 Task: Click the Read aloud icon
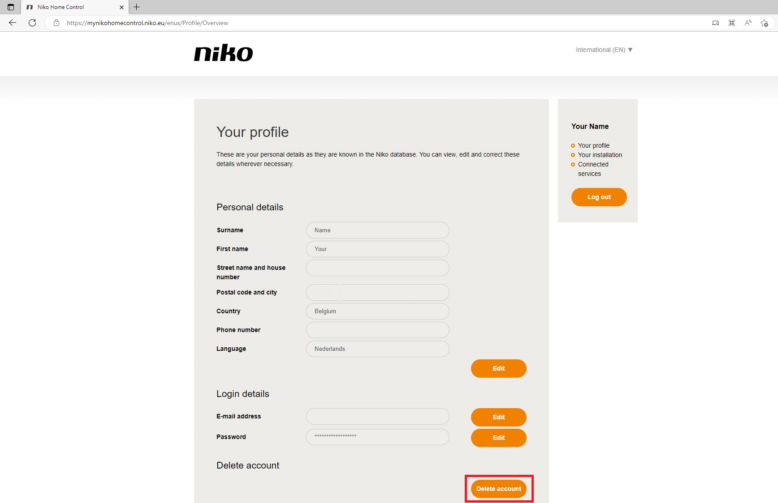click(x=748, y=23)
